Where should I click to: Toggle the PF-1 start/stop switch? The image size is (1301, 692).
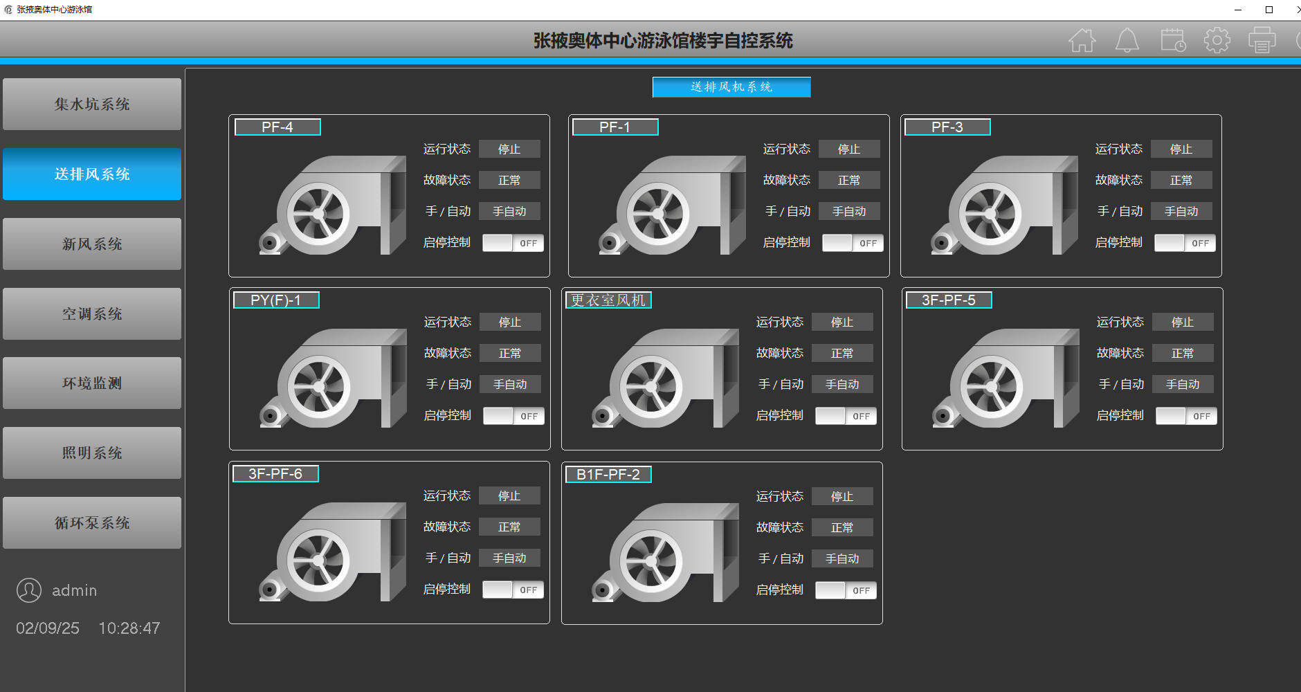(853, 243)
